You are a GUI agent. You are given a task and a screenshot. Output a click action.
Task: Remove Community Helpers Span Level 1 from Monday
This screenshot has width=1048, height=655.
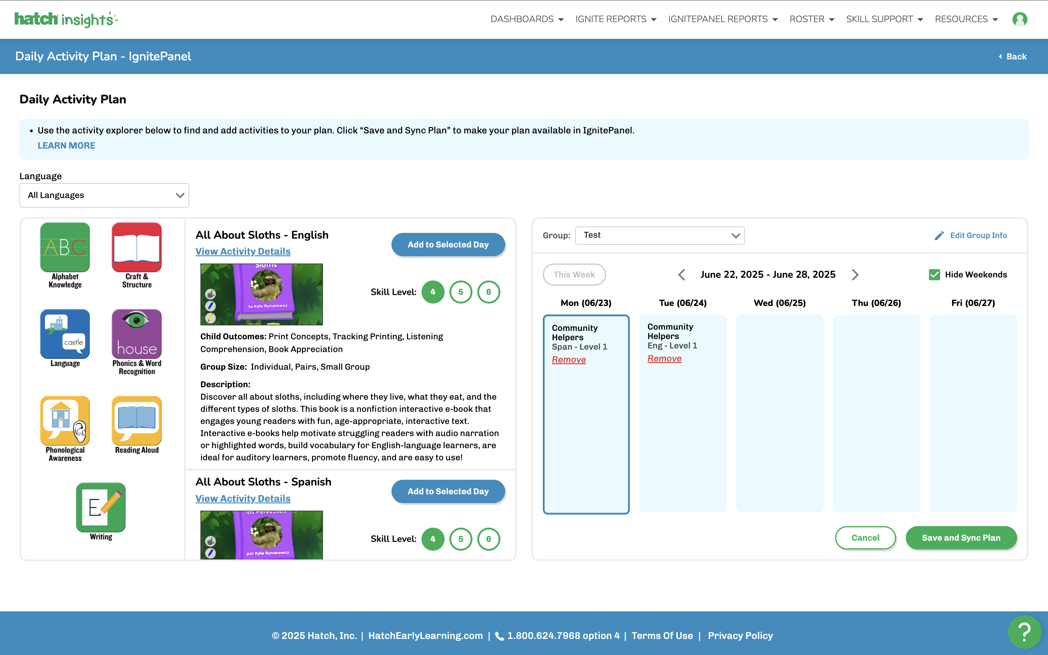point(569,360)
